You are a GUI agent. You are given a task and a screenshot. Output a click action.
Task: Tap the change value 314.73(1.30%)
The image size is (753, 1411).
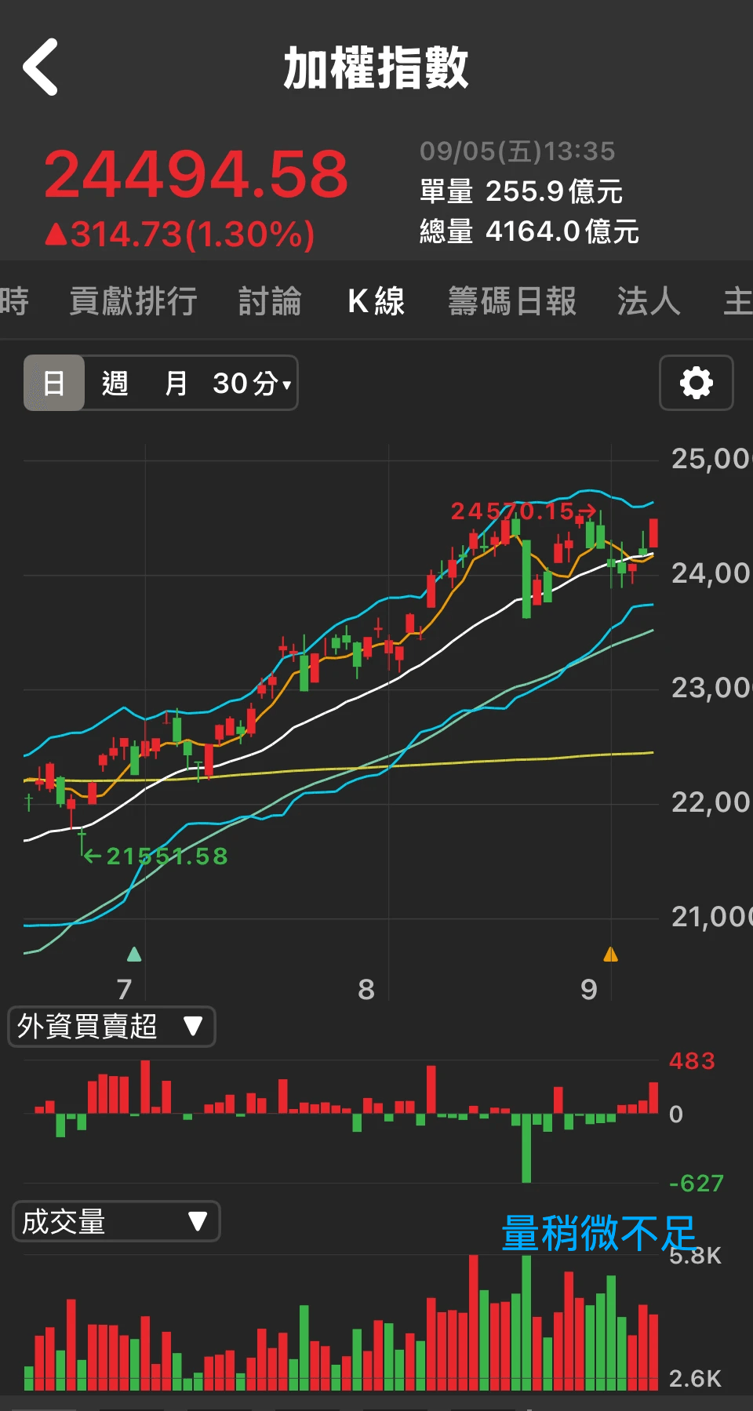(180, 234)
